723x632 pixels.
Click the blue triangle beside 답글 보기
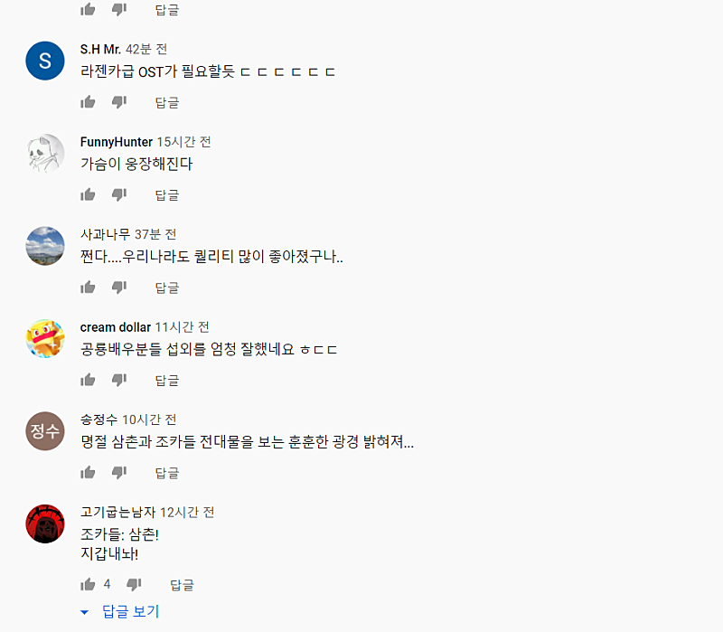(x=85, y=612)
